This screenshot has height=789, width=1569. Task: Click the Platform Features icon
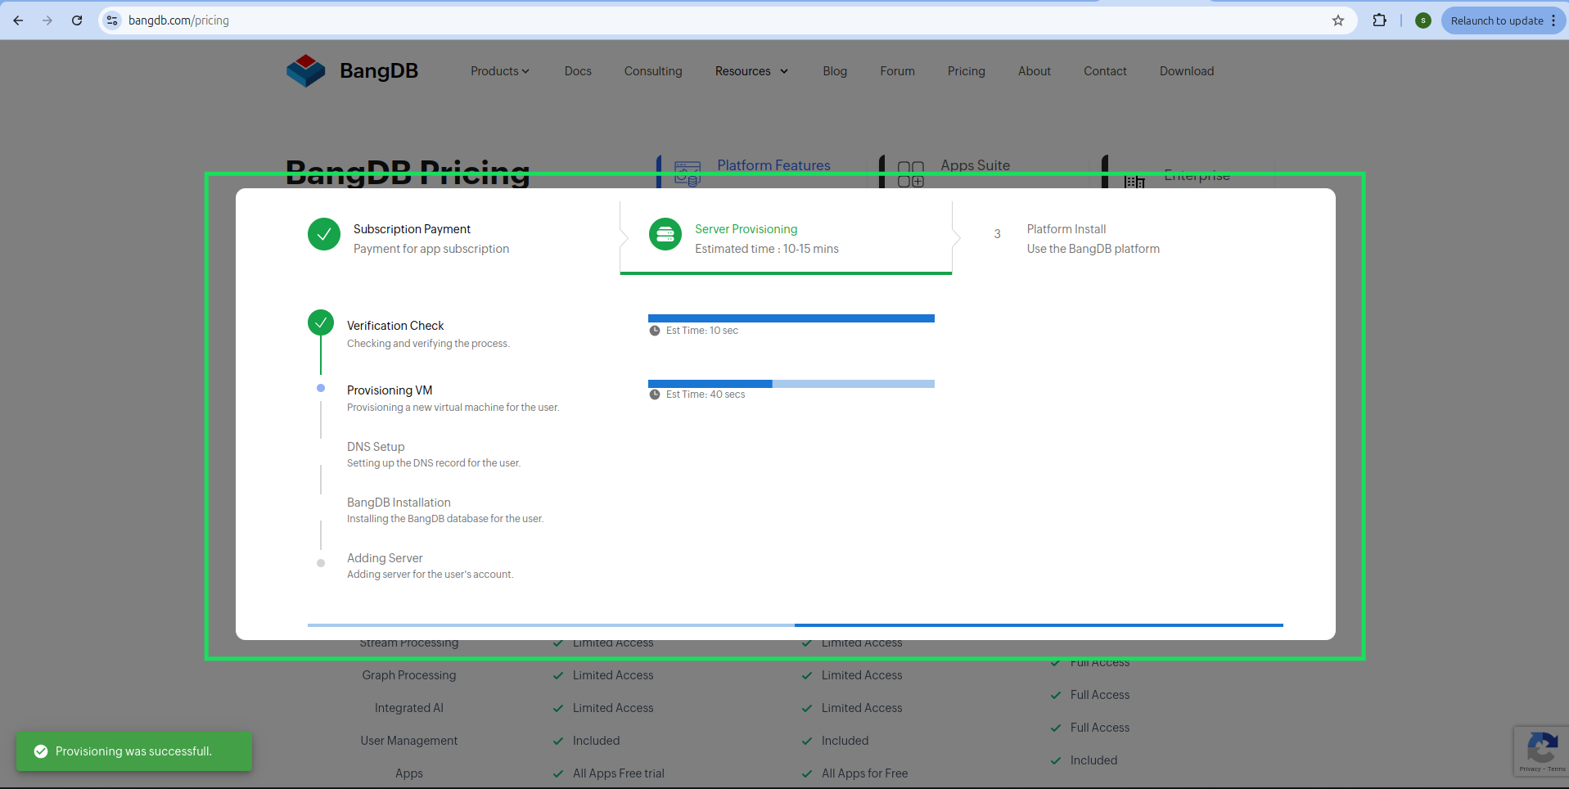click(x=688, y=174)
